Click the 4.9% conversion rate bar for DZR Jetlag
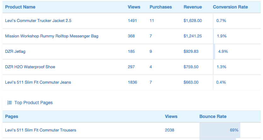This screenshot has height=140, width=263. point(214,51)
